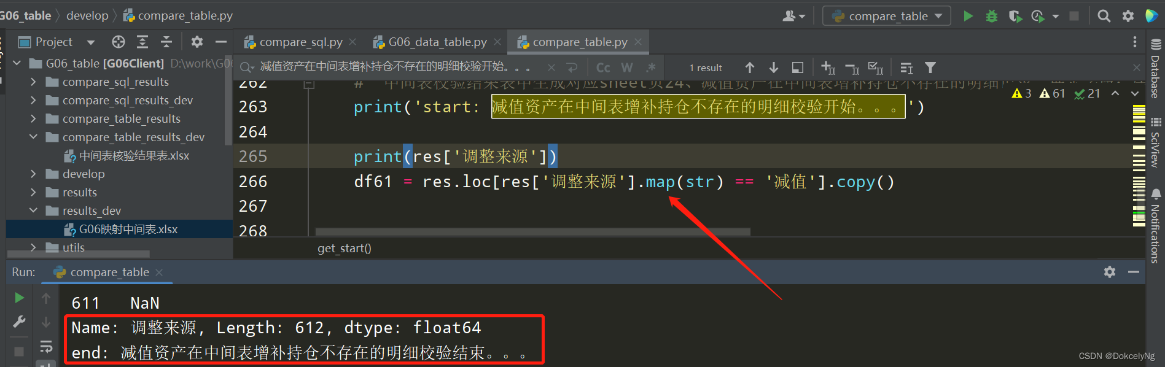1165x367 pixels.
Task: Open the profiler run icon
Action: click(x=1038, y=16)
